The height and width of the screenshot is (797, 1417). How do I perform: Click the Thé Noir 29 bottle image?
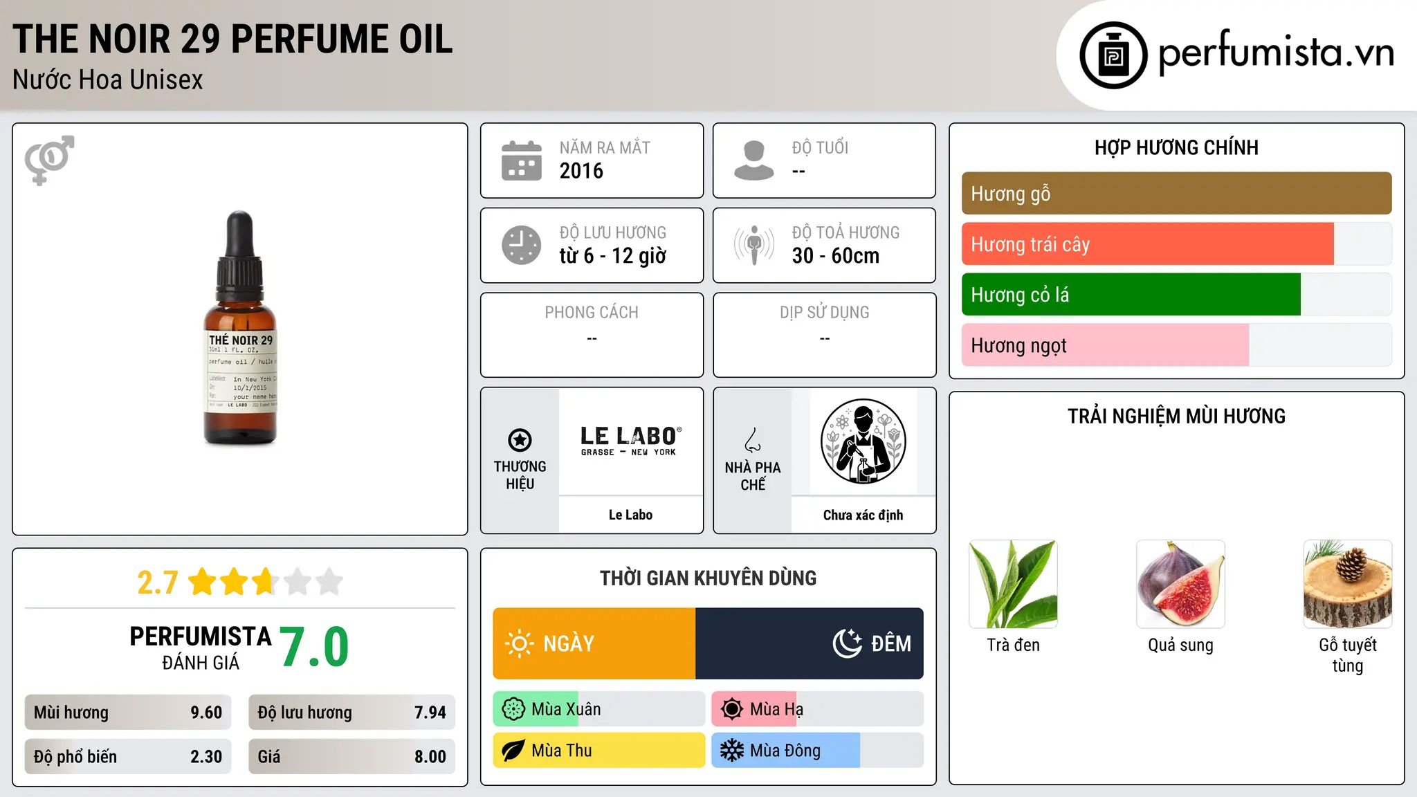[240, 327]
